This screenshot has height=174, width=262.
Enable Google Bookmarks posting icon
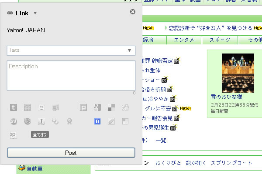pyautogui.click(x=97, y=107)
